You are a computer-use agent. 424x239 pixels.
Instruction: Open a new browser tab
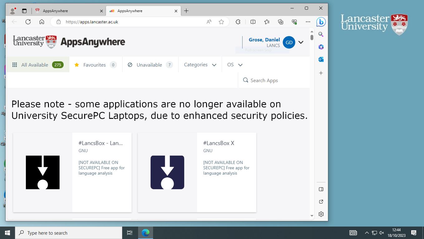tap(186, 11)
